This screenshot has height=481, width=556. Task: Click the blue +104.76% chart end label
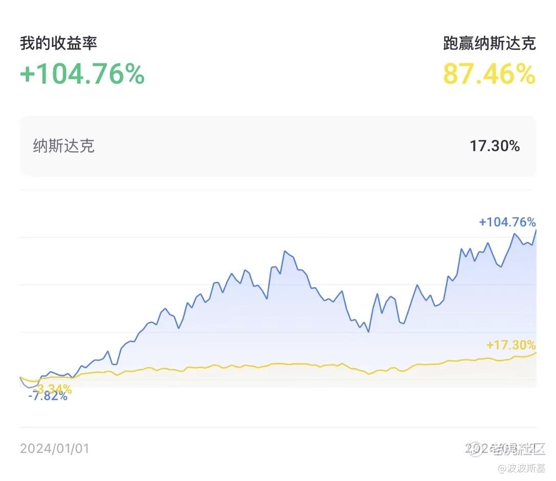pyautogui.click(x=507, y=222)
